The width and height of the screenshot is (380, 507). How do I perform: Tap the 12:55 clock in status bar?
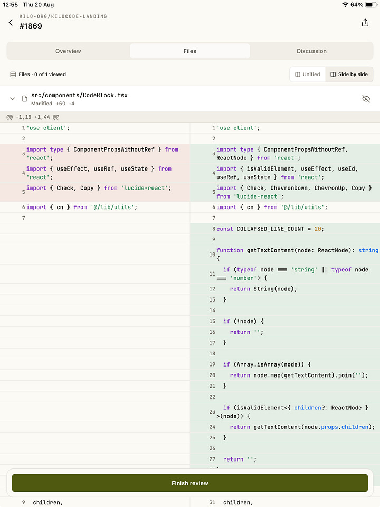pos(11,5)
